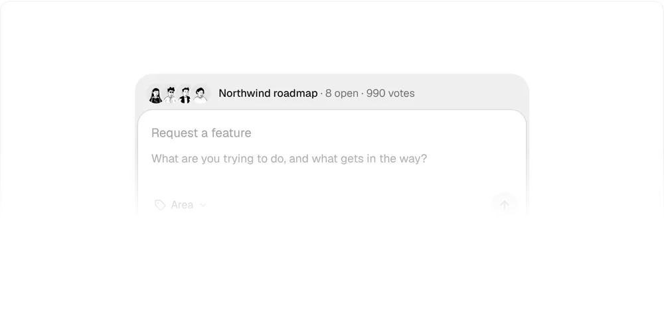664x329 pixels.
Task: Open the Northwind roadmap title
Action: [268, 94]
